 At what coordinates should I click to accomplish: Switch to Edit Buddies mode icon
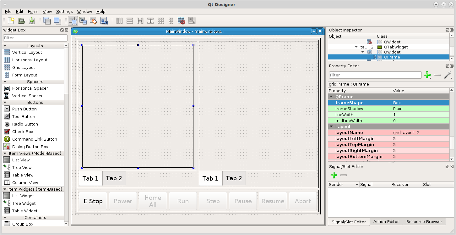94,21
